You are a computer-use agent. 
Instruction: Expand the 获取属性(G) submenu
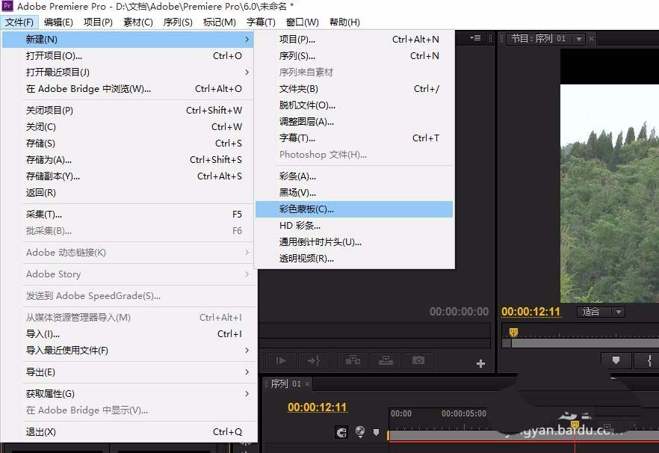click(x=128, y=394)
